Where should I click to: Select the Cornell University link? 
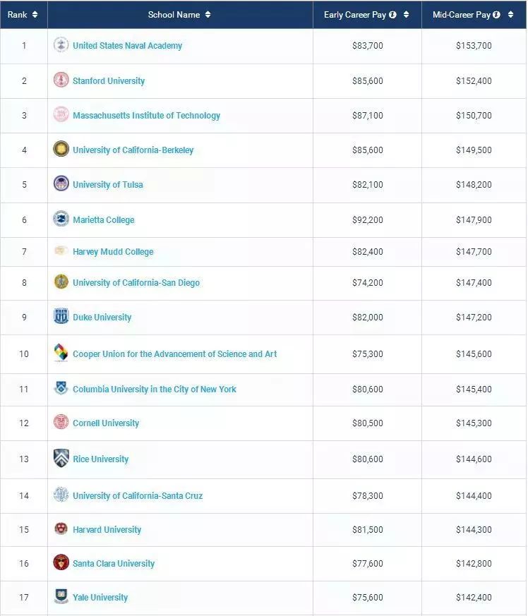point(106,423)
